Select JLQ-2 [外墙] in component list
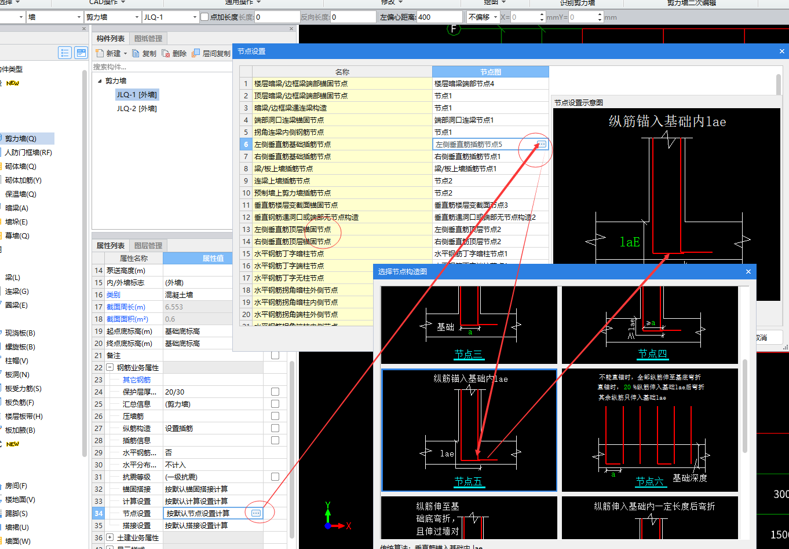Viewport: 789px width, 549px height. click(137, 108)
